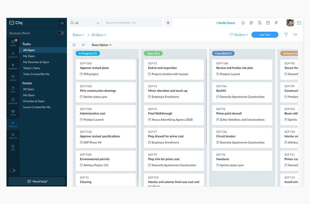
Task: Open the Contacts sidebar icon
Action: point(13,55)
